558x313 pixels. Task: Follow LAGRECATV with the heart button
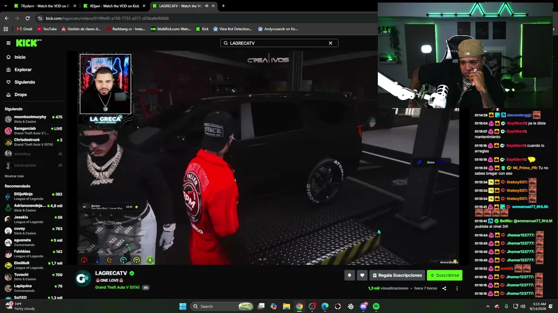pos(362,275)
